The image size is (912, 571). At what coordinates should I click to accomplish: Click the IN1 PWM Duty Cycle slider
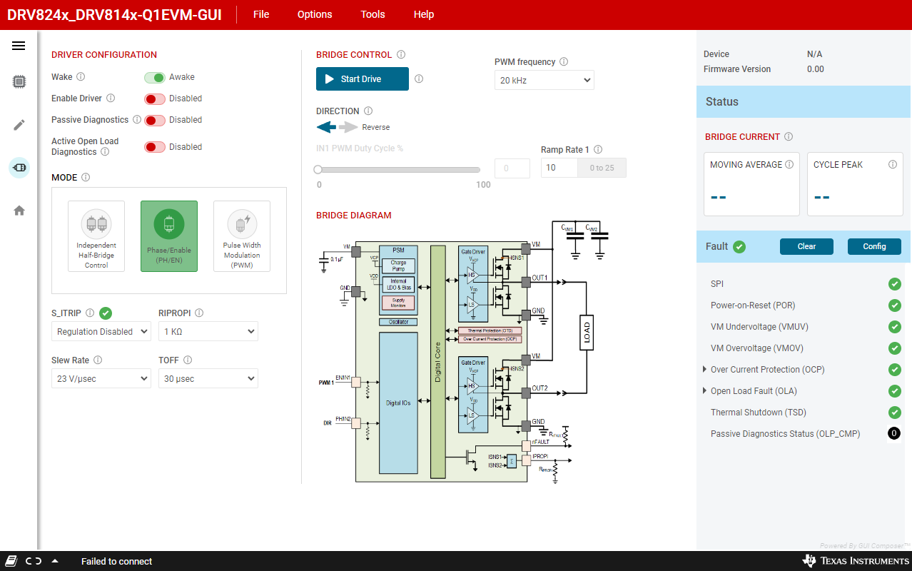coord(400,170)
